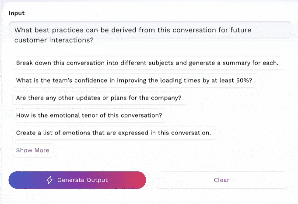Select the 'Break down this conversation' suggestion

click(x=147, y=63)
